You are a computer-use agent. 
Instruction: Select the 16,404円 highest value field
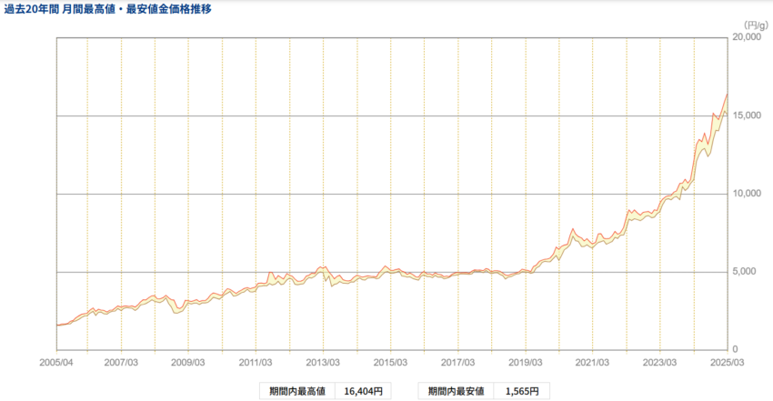(x=365, y=391)
